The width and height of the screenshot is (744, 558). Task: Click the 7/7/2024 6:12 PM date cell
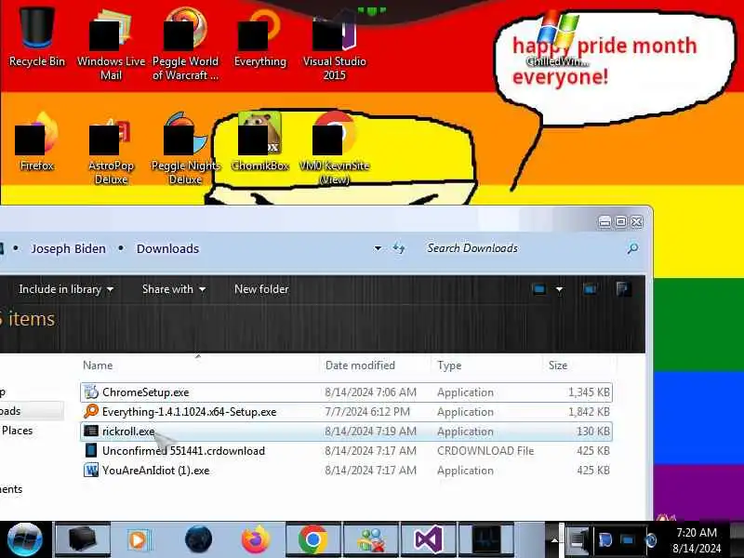(x=367, y=412)
